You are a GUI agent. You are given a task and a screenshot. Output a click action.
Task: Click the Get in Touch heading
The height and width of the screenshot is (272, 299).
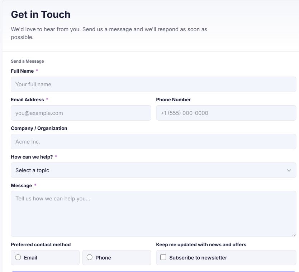(x=41, y=14)
